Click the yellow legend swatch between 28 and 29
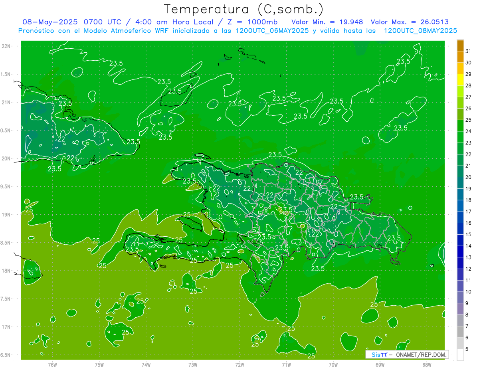The height and width of the screenshot is (370, 479). 460,80
